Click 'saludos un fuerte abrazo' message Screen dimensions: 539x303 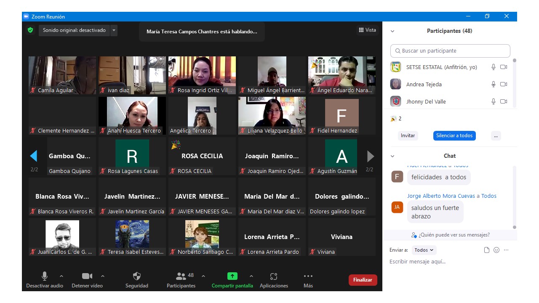tap(435, 212)
